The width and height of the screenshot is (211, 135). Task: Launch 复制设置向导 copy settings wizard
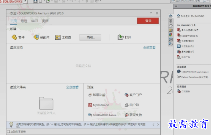click(185, 52)
